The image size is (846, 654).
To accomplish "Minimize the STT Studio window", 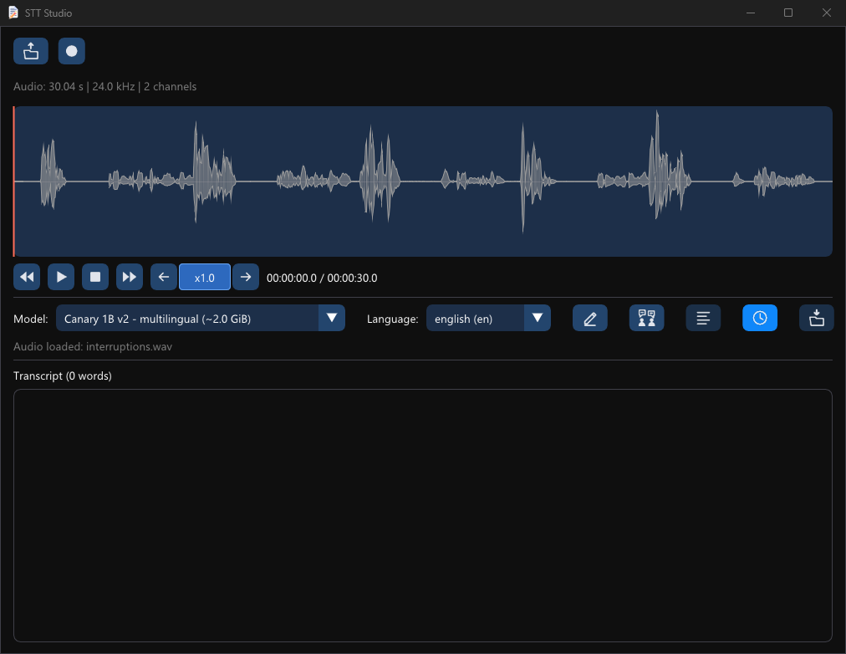I will click(751, 13).
